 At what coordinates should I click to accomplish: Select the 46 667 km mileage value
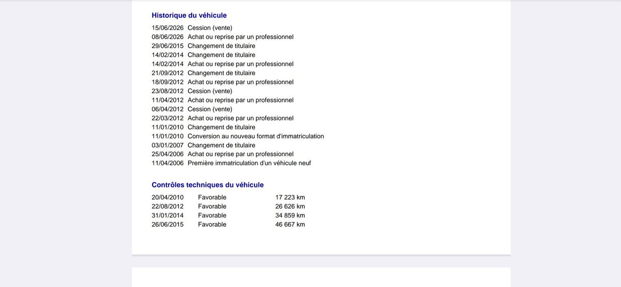(290, 224)
